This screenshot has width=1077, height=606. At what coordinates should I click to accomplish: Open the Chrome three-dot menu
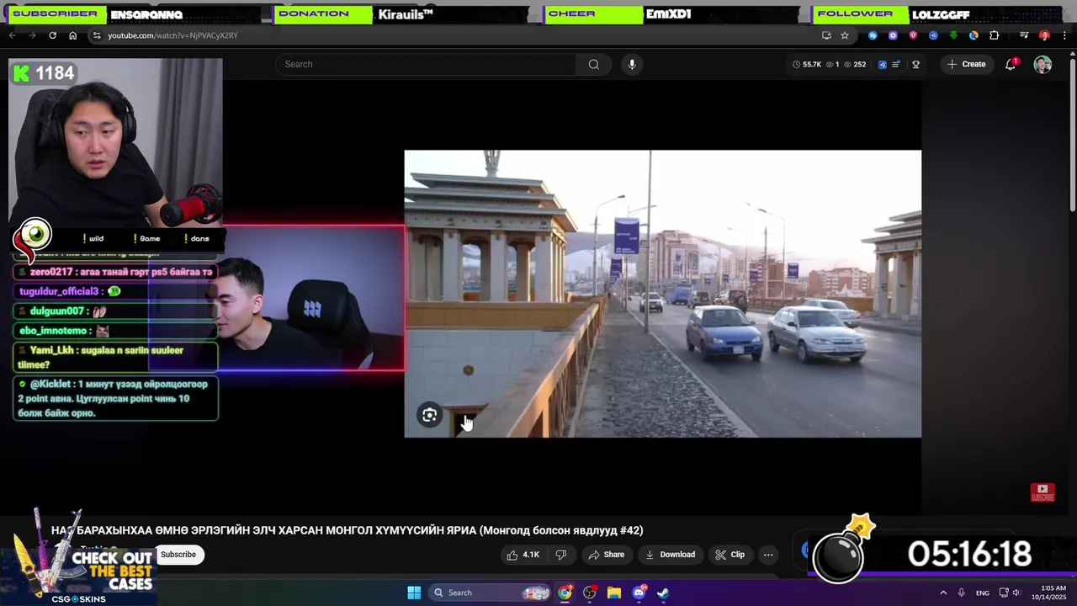coord(1064,35)
